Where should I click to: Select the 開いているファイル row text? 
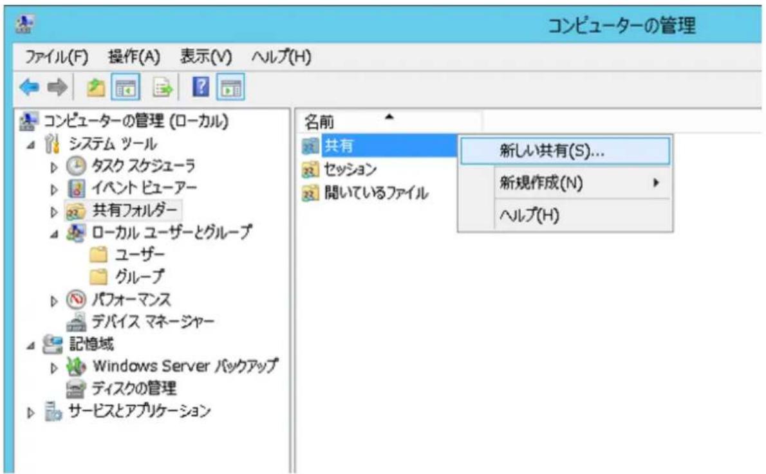coord(377,193)
